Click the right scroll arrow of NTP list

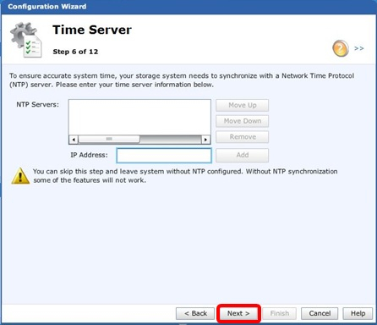205,140
